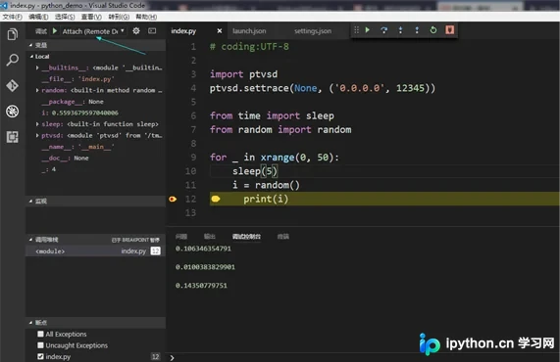Click the import ptvsd line

pos(243,74)
